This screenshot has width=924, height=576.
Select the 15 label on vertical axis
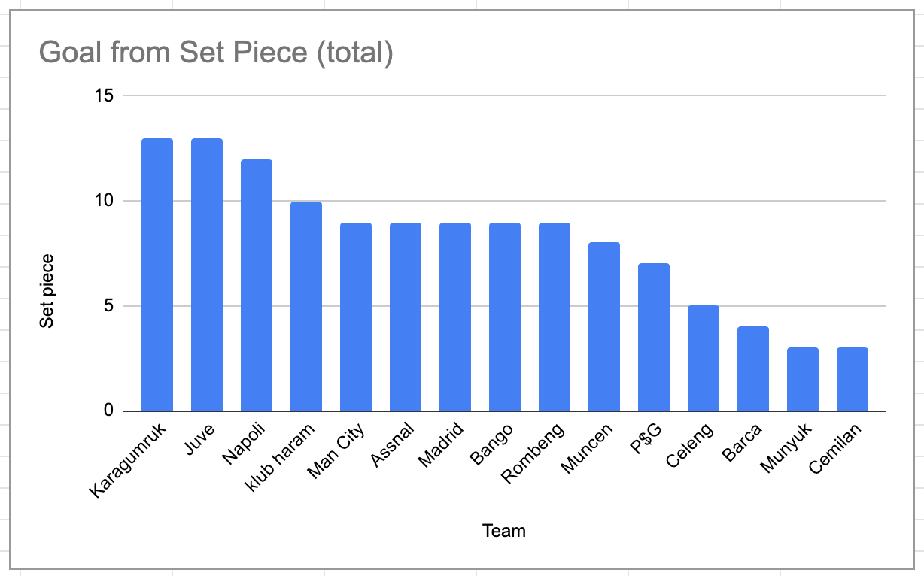(104, 96)
